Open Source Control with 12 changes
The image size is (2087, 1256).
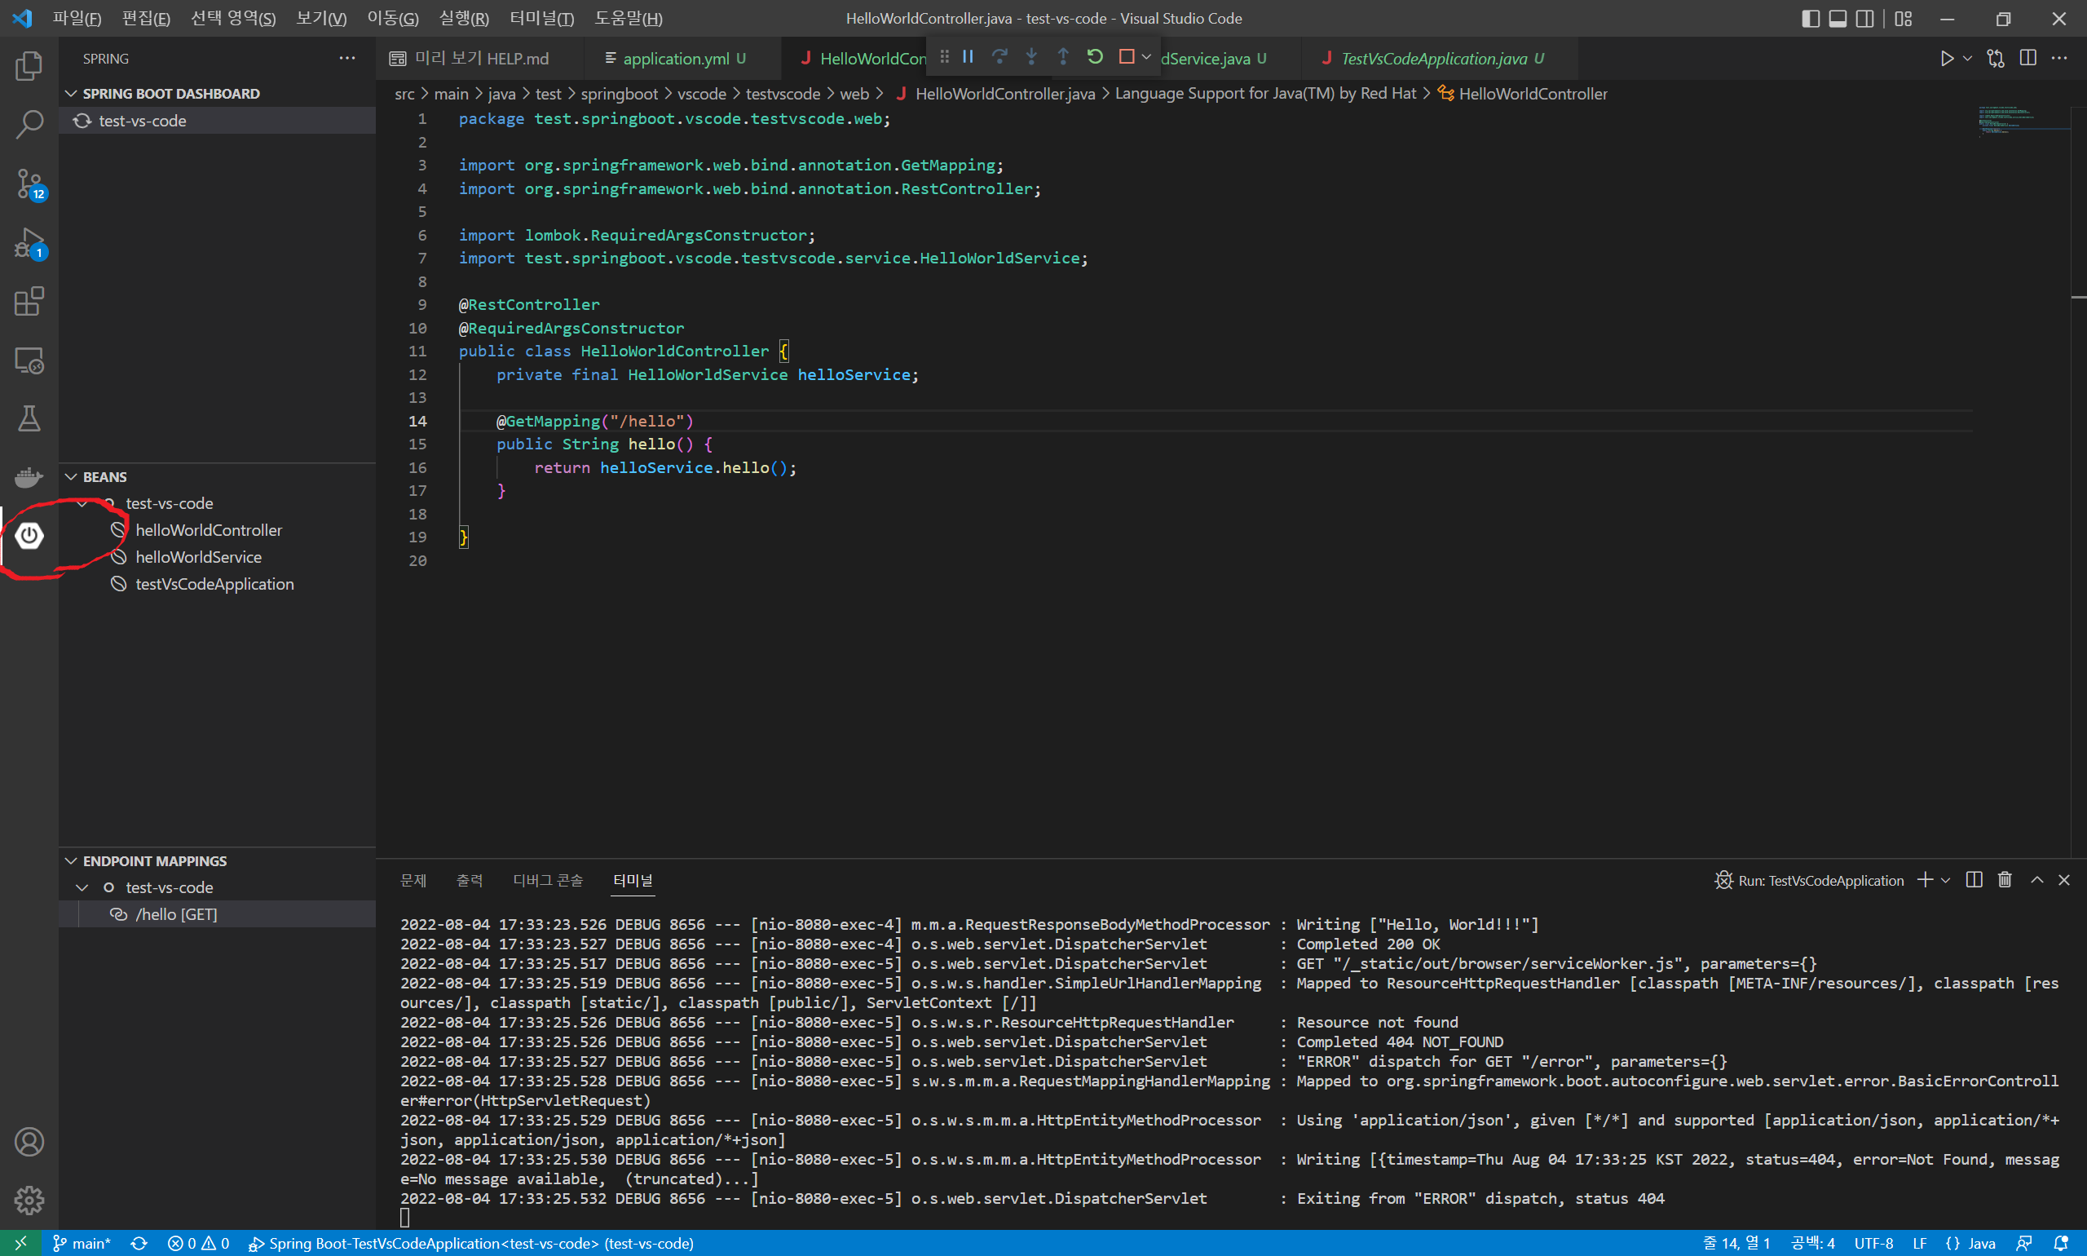pos(29,184)
